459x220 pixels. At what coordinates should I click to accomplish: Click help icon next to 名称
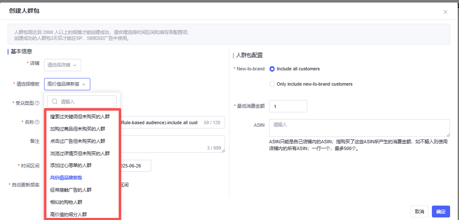pos(37,123)
